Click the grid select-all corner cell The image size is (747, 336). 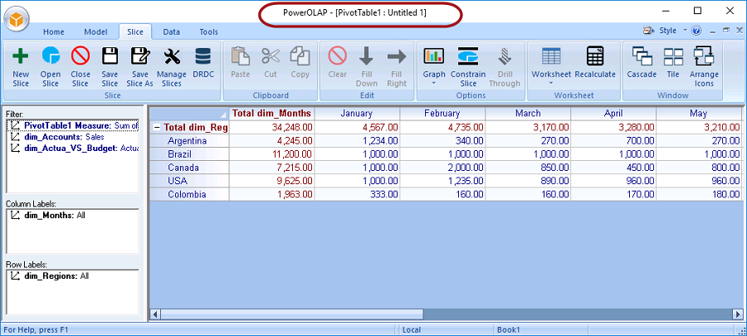pyautogui.click(x=189, y=114)
